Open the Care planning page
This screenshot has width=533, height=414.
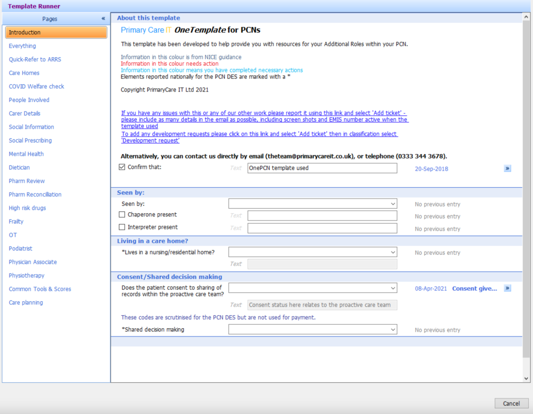click(26, 303)
